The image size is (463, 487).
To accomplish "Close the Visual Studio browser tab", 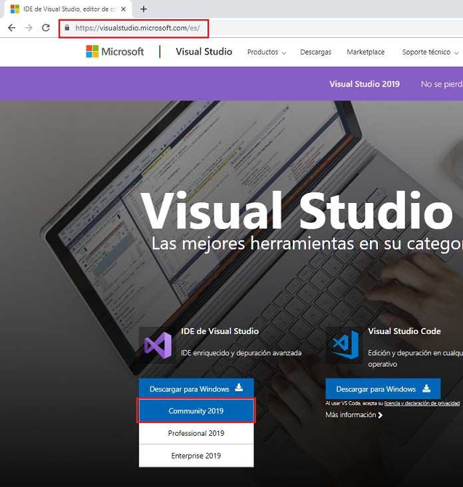I will [x=124, y=9].
